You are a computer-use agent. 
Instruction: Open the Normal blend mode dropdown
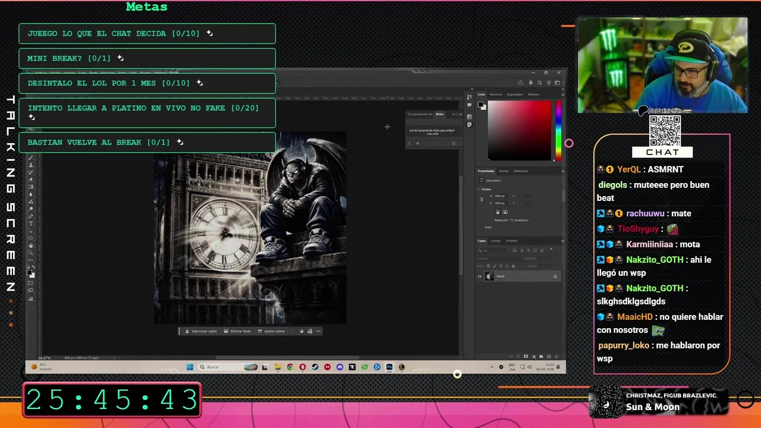point(499,258)
